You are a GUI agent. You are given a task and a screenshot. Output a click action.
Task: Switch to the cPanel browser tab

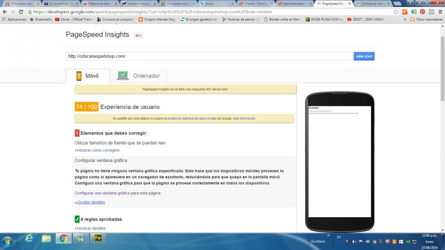[255, 4]
